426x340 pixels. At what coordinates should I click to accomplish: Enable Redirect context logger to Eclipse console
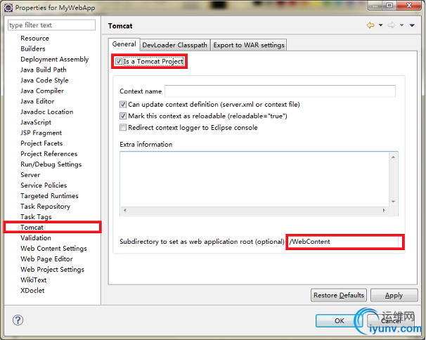123,127
